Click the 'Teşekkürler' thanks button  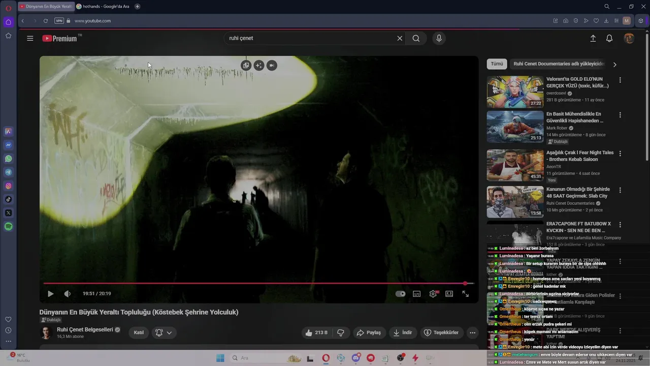pos(441,332)
